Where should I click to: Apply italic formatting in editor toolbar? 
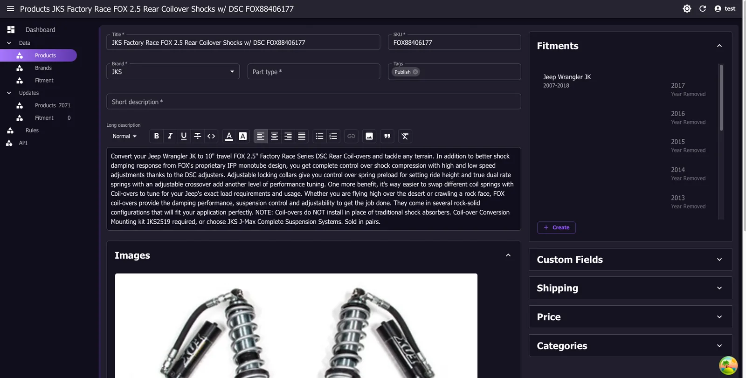coord(170,136)
